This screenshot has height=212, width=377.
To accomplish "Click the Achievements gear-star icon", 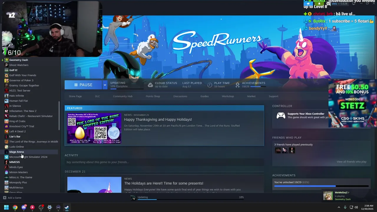I will click(x=237, y=85).
